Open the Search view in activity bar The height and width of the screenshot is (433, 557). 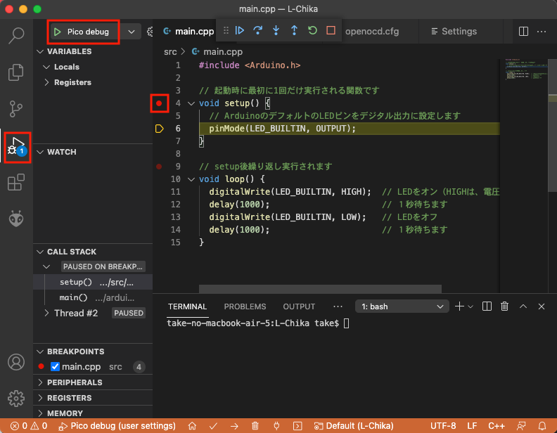pos(16,34)
